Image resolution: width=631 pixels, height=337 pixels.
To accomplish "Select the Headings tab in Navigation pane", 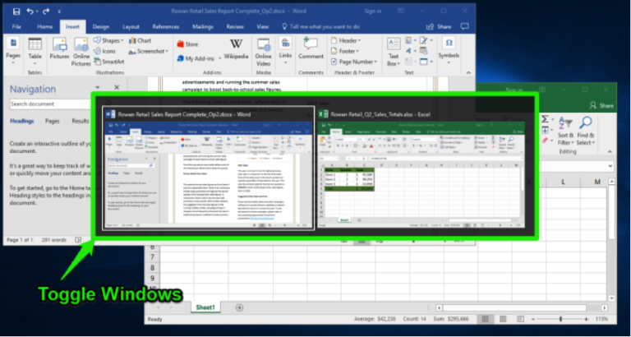I will pyautogui.click(x=22, y=121).
